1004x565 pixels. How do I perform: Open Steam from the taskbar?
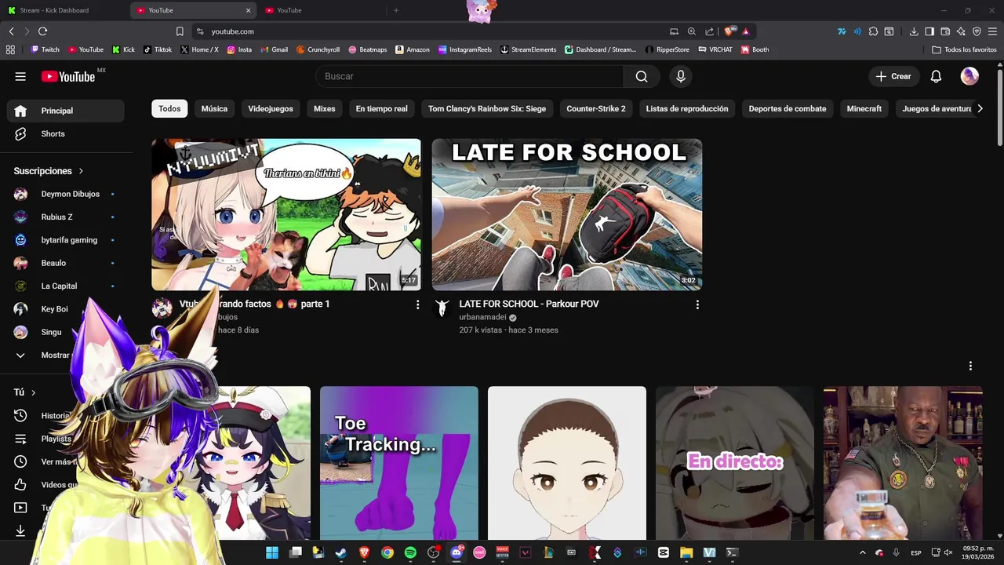(341, 552)
